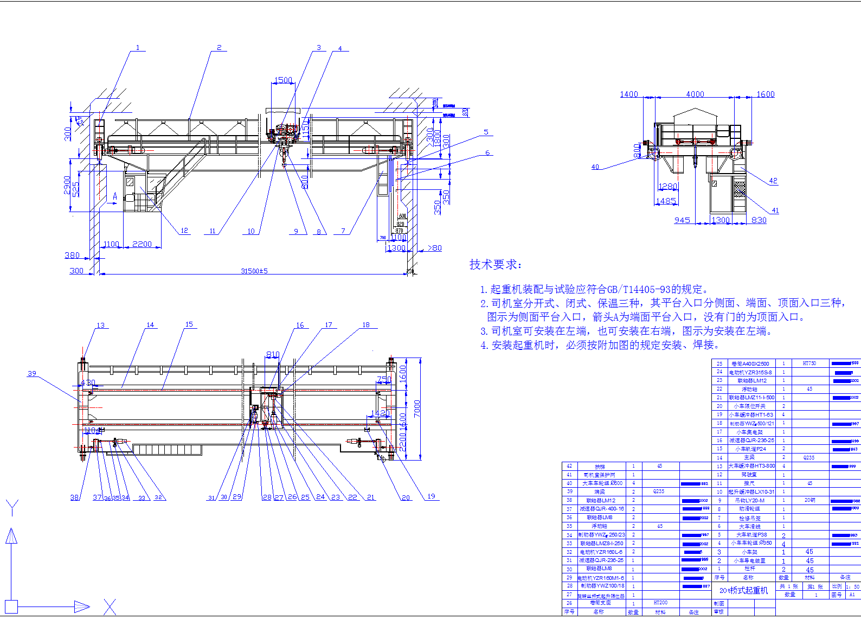Select the parts list cell 联轴器LMZ8-I-250
Viewport: 861px width, 619px height.
[602, 543]
